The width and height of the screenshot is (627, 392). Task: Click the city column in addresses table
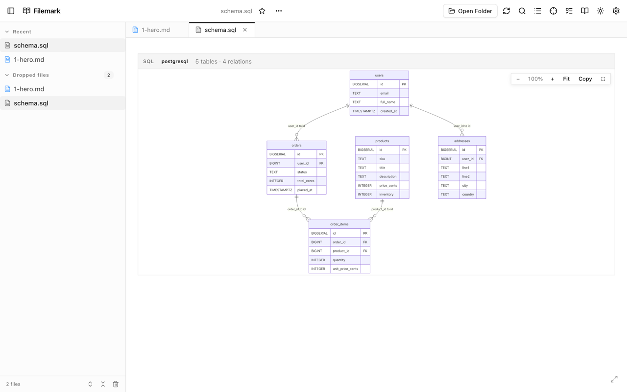point(465,186)
